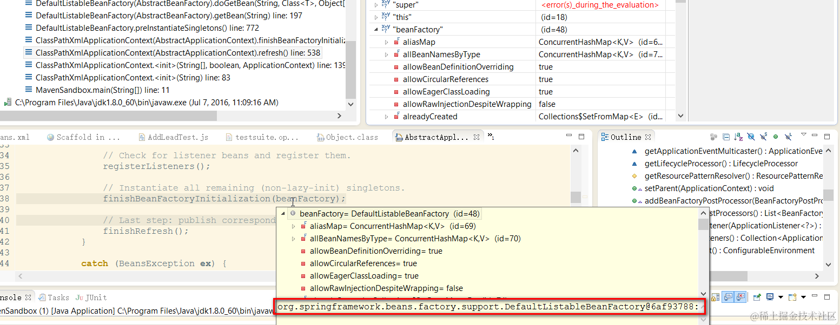The height and width of the screenshot is (325, 840).
Task: Click the Pin Console icon
Action: point(757,297)
